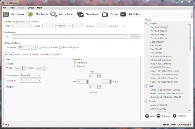Click the HandBrake app icon in title bar

coord(3,3)
